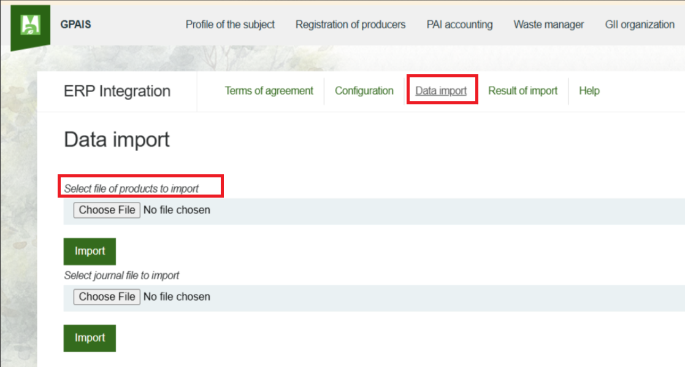The height and width of the screenshot is (367, 685).
Task: Switch to the Terms of agreement tab
Action: pos(269,91)
